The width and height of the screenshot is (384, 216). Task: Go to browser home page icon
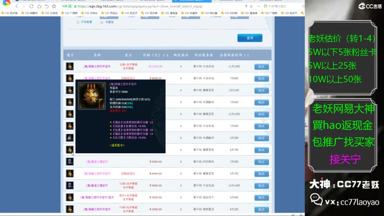coord(39,6)
